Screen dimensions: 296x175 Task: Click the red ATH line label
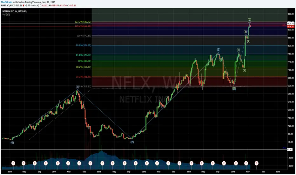click(x=284, y=25)
